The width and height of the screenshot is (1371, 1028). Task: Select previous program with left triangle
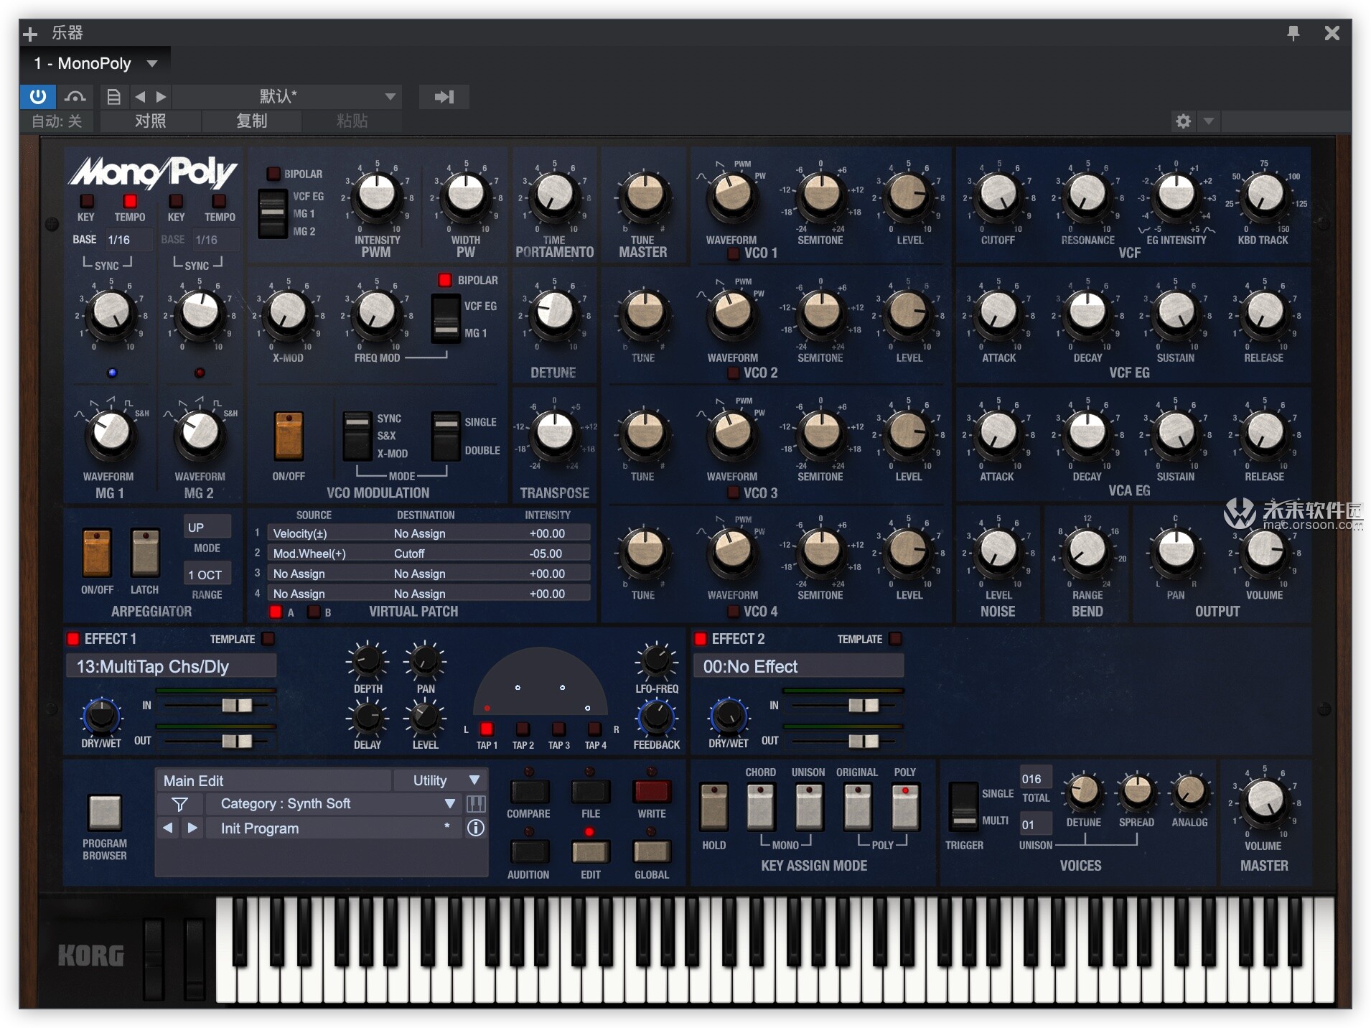click(168, 828)
